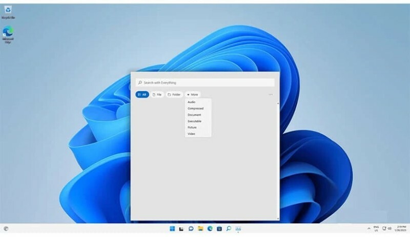The image size is (410, 237).
Task: Expand the system tray hidden icons chevron
Action: (369, 228)
